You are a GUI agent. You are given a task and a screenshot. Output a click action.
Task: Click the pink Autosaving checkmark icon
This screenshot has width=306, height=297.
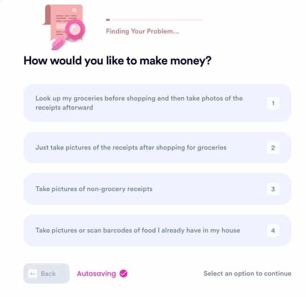[x=123, y=274]
